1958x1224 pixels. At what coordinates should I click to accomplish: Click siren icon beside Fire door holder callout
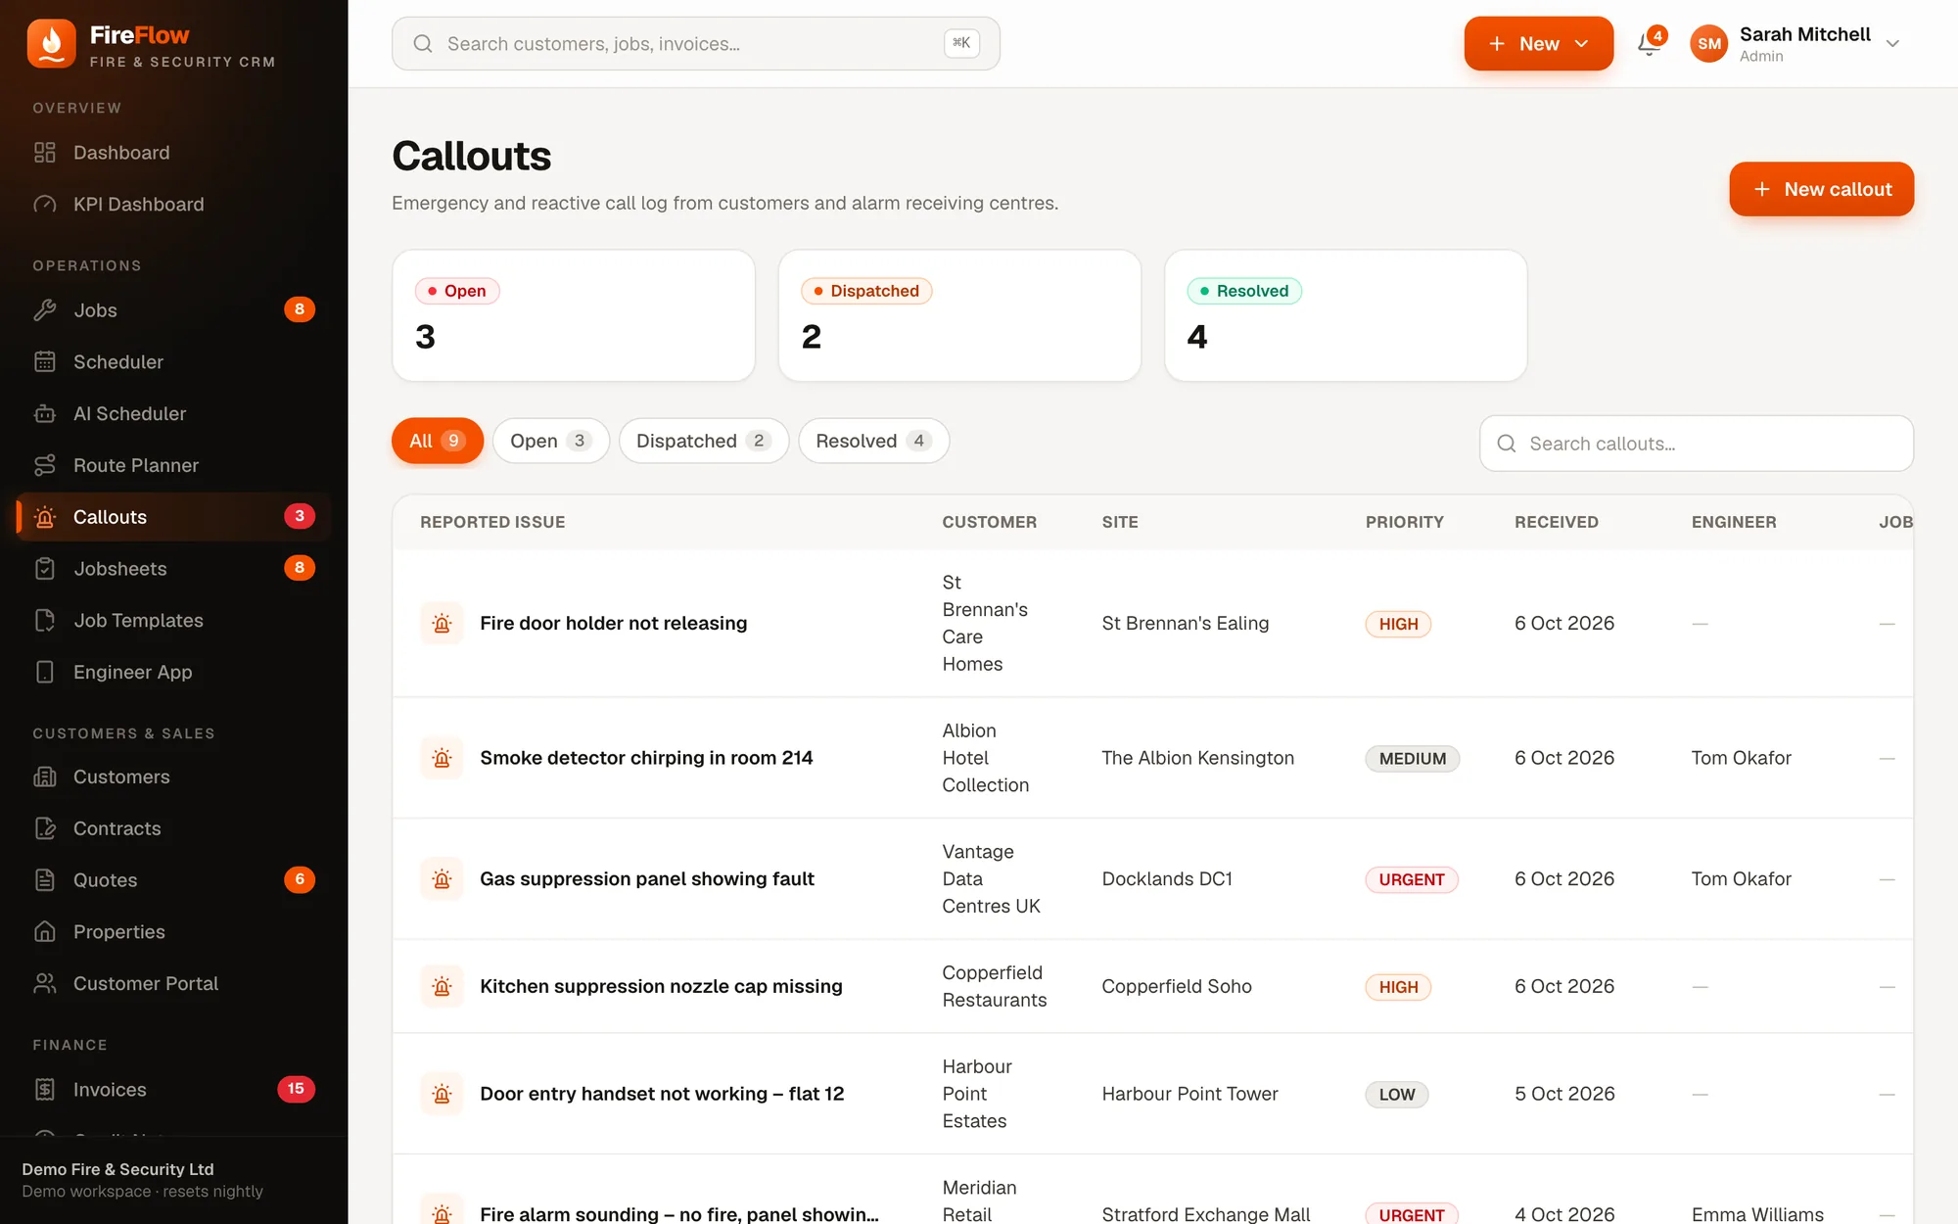442,624
